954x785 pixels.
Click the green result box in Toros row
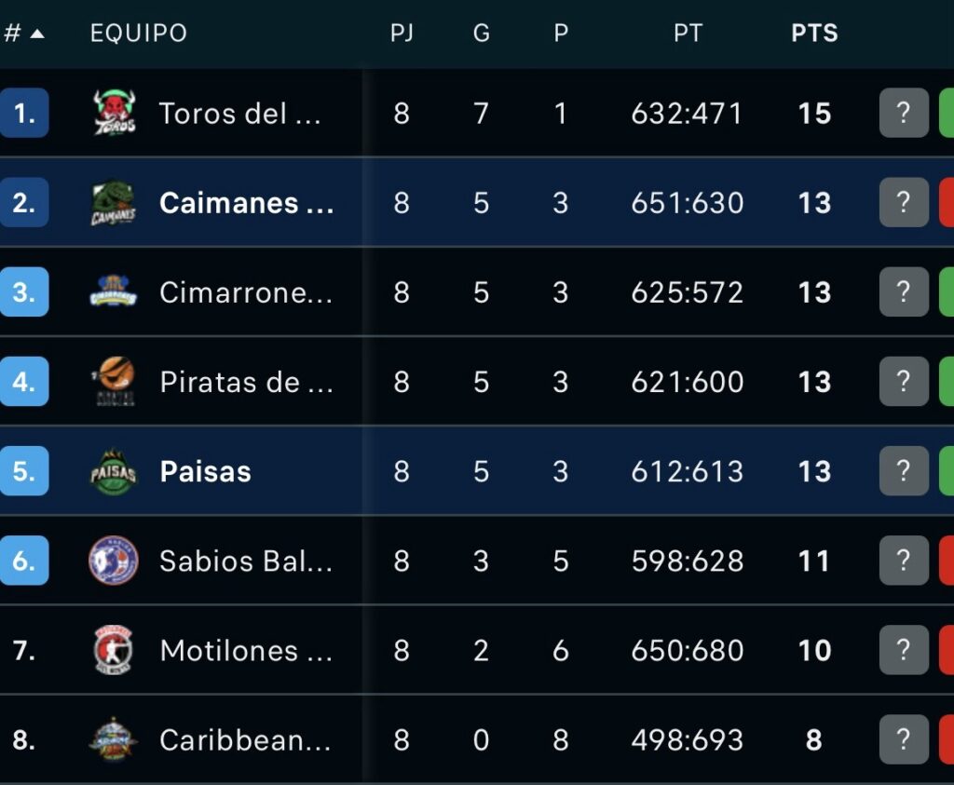pyautogui.click(x=946, y=114)
